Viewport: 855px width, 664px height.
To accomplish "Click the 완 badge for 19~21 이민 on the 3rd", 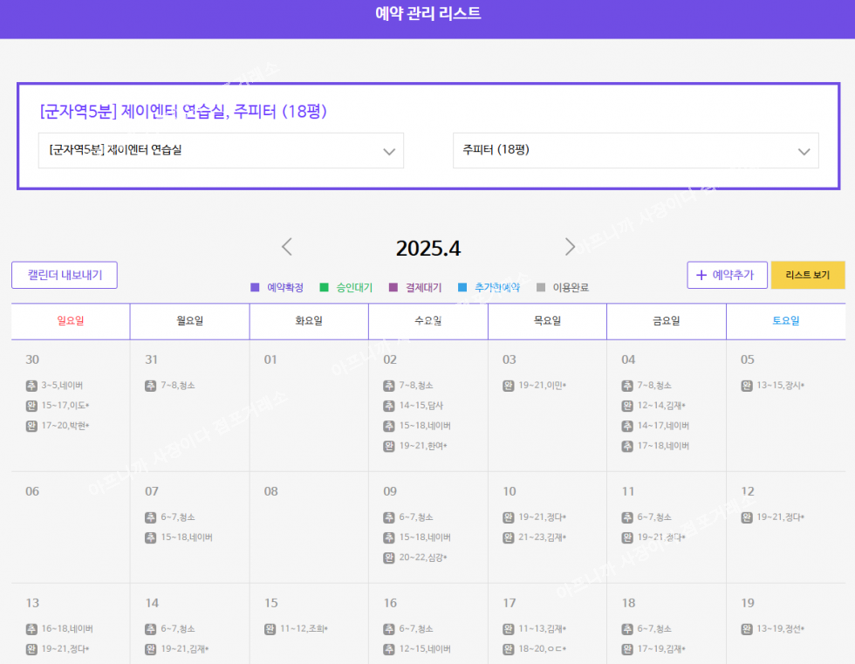I will 509,386.
